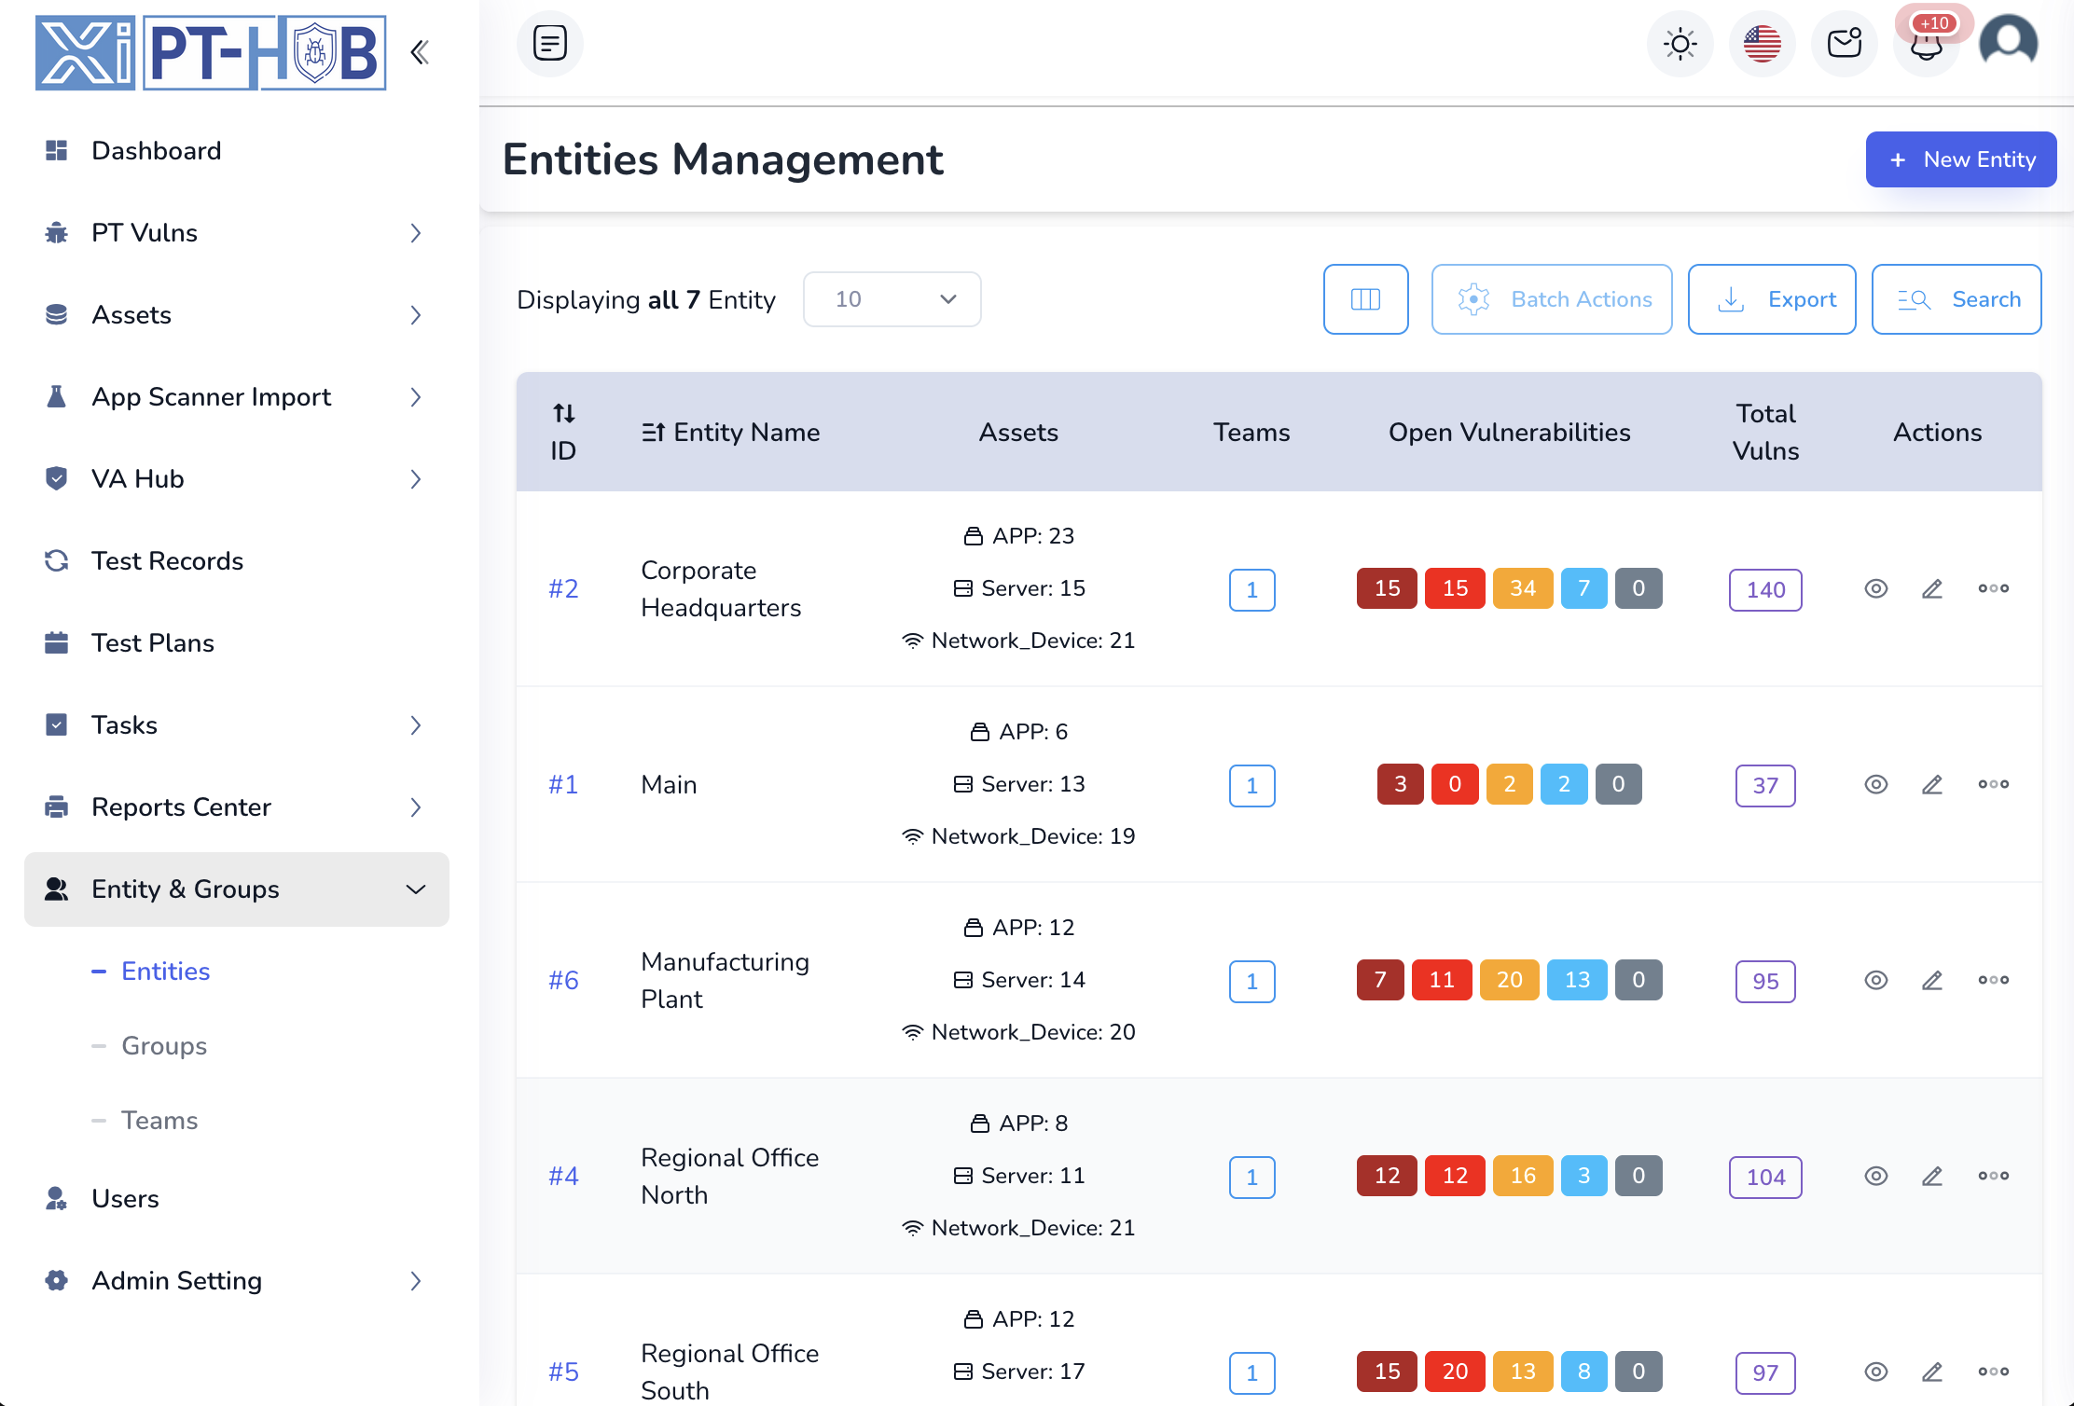Open more actions for Manufacturing Plant row
The width and height of the screenshot is (2074, 1406).
[x=1993, y=981]
